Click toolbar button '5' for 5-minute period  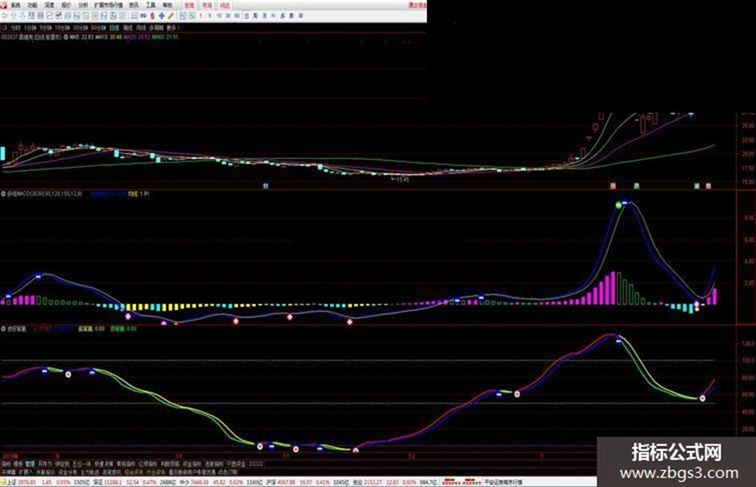click(x=210, y=16)
